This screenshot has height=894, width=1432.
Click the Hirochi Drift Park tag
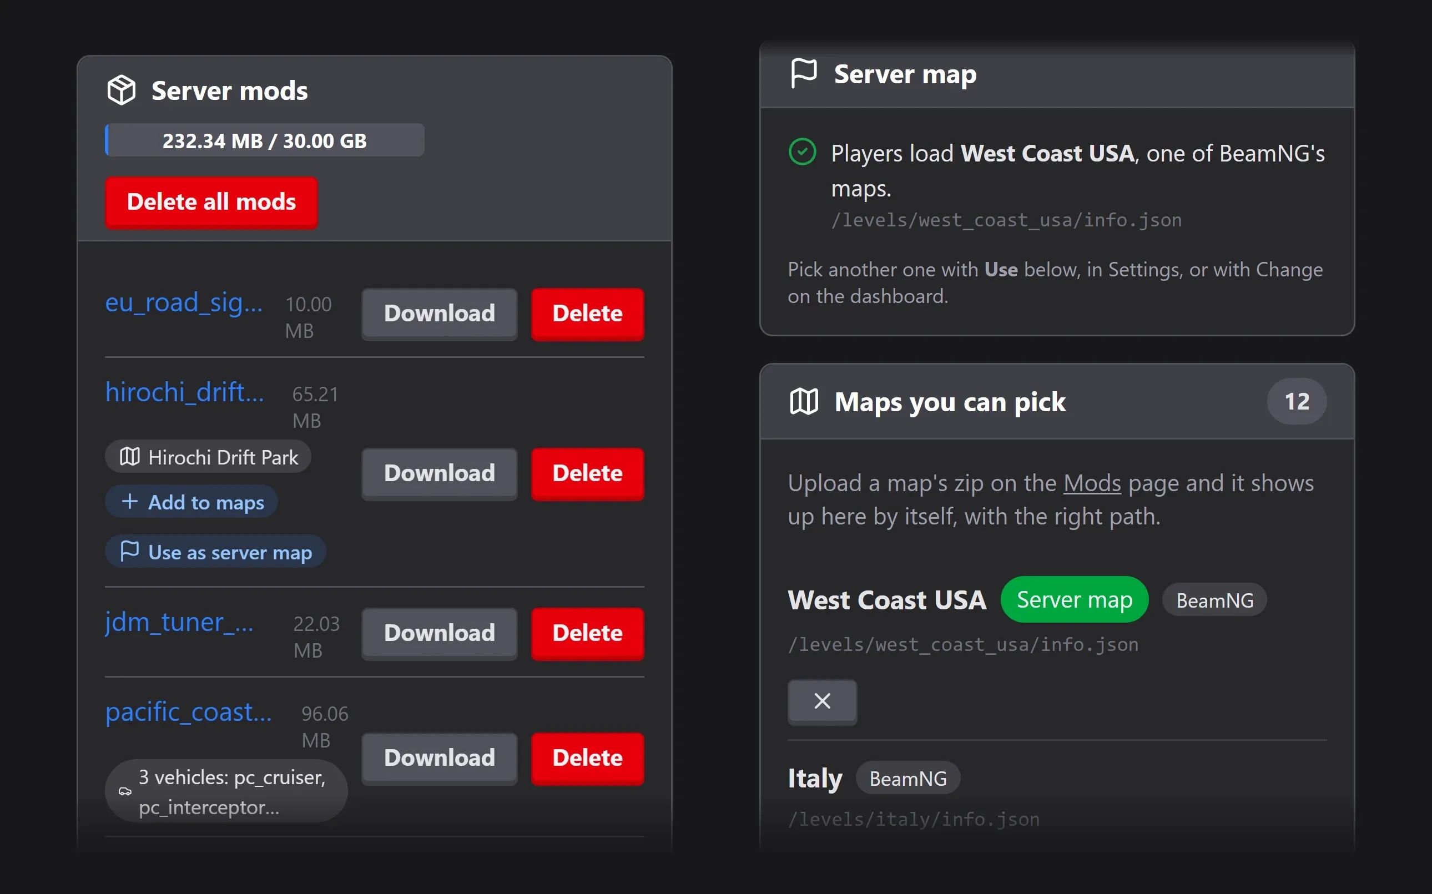coord(208,457)
